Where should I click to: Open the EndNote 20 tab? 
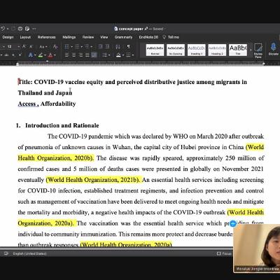(x=148, y=37)
